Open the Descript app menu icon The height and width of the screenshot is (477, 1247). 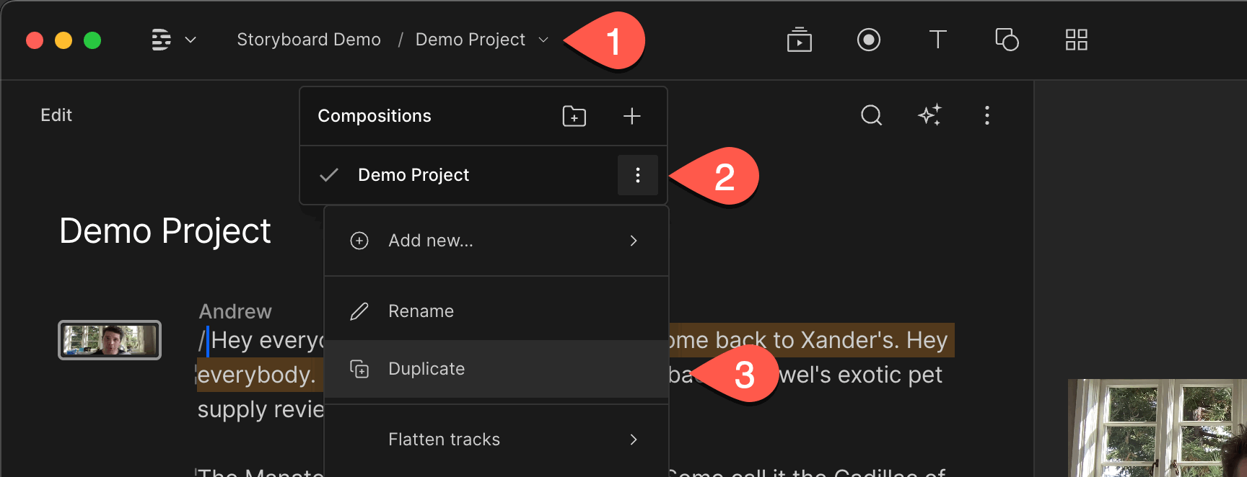tap(162, 40)
